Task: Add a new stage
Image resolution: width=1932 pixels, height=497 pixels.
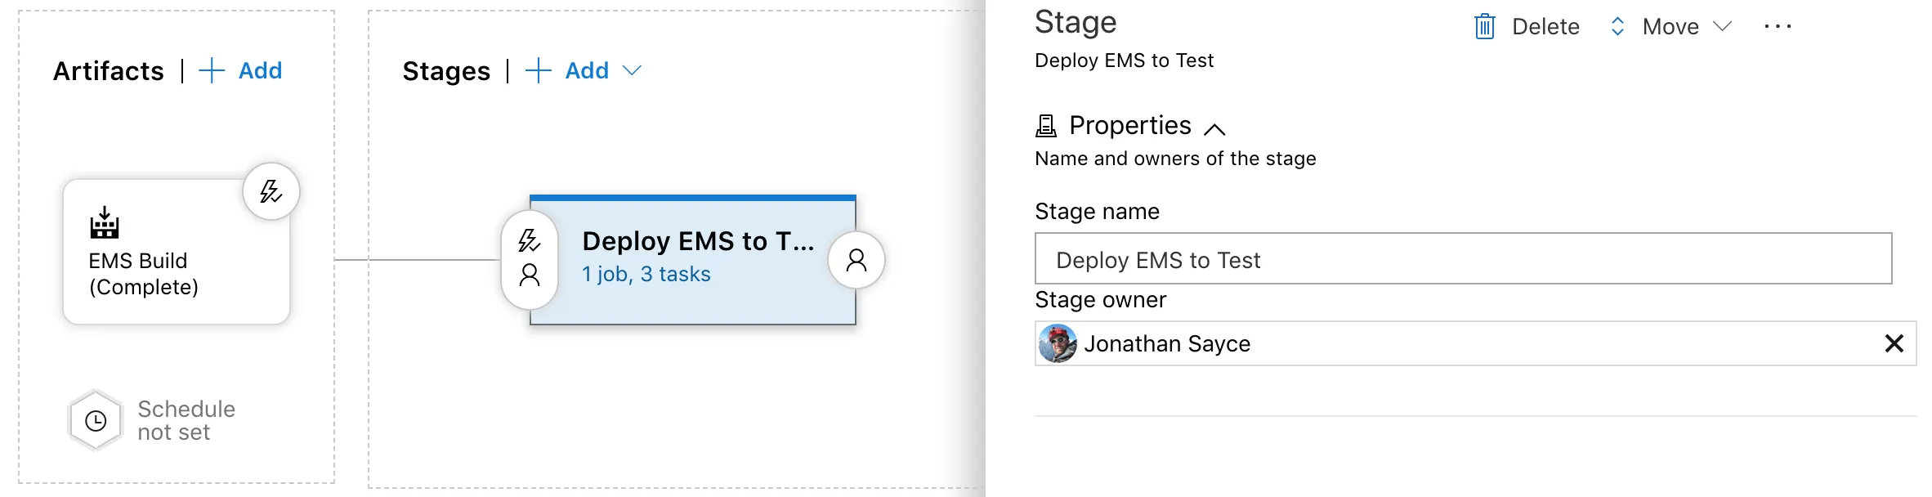Action: point(568,71)
